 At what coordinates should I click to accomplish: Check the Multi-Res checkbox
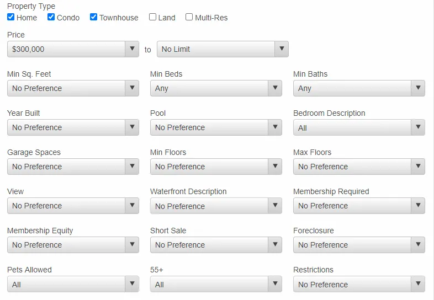click(x=189, y=17)
